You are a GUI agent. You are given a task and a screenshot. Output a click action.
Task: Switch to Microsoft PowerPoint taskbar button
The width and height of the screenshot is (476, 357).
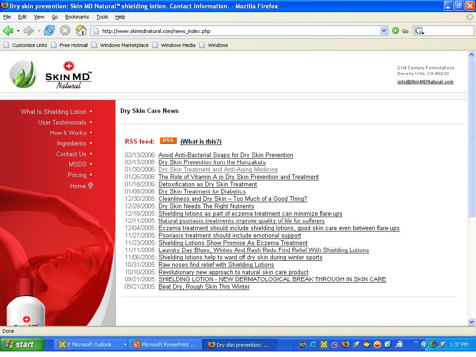click(x=166, y=344)
